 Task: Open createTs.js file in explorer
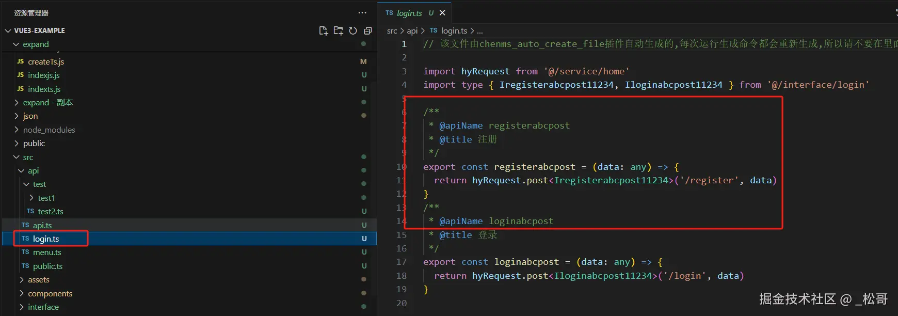click(x=46, y=62)
